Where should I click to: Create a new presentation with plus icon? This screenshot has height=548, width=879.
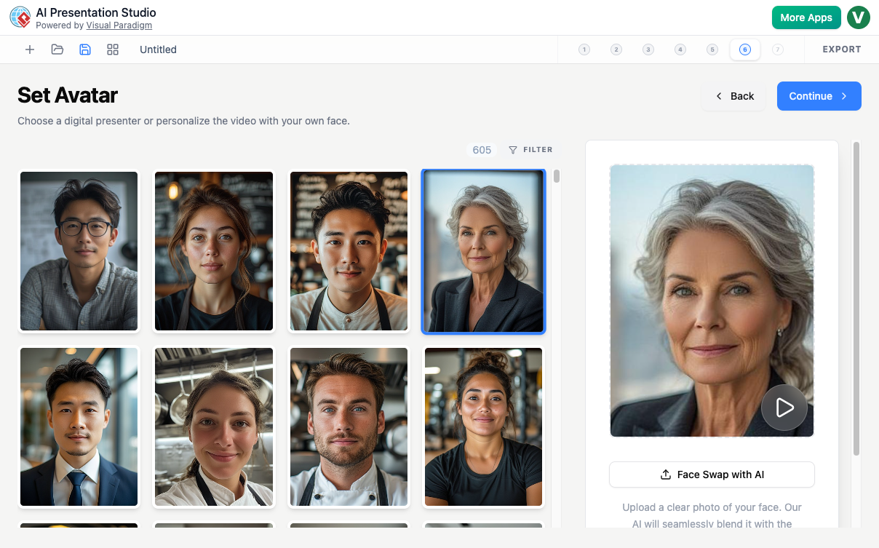pos(30,49)
